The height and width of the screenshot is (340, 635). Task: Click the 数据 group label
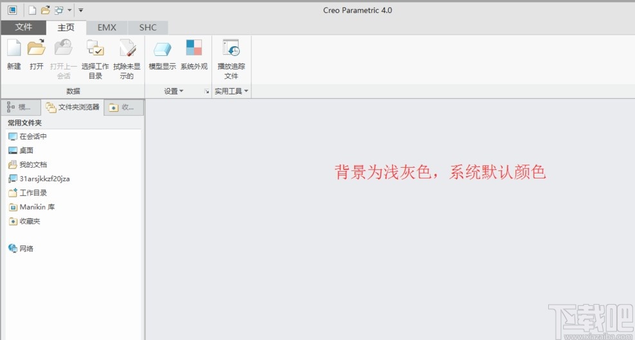73,91
